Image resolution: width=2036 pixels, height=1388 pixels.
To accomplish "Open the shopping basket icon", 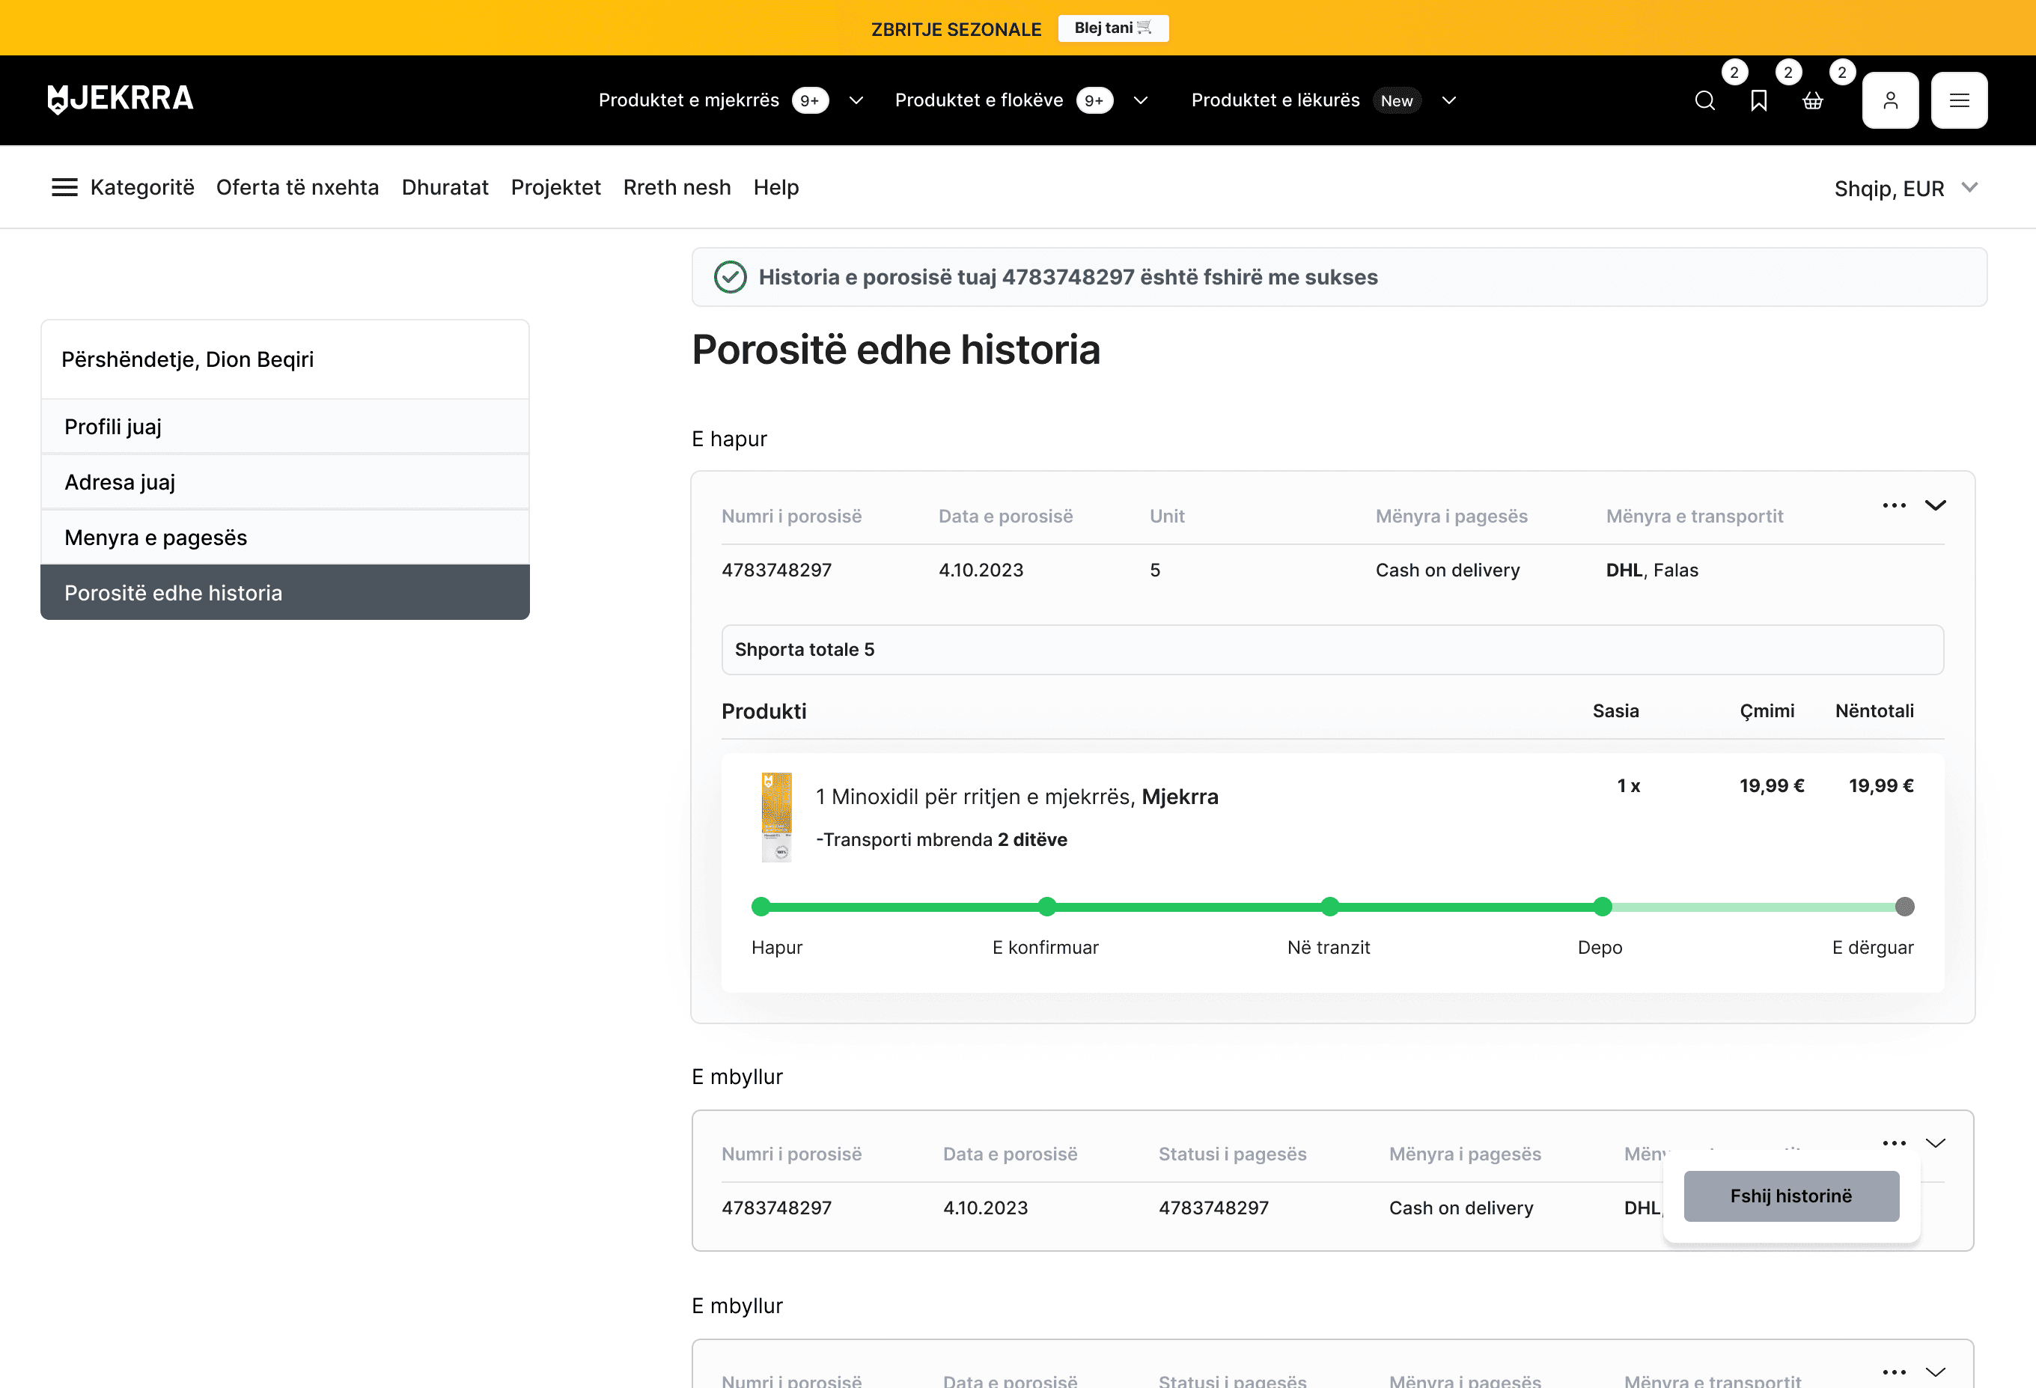I will (1813, 101).
